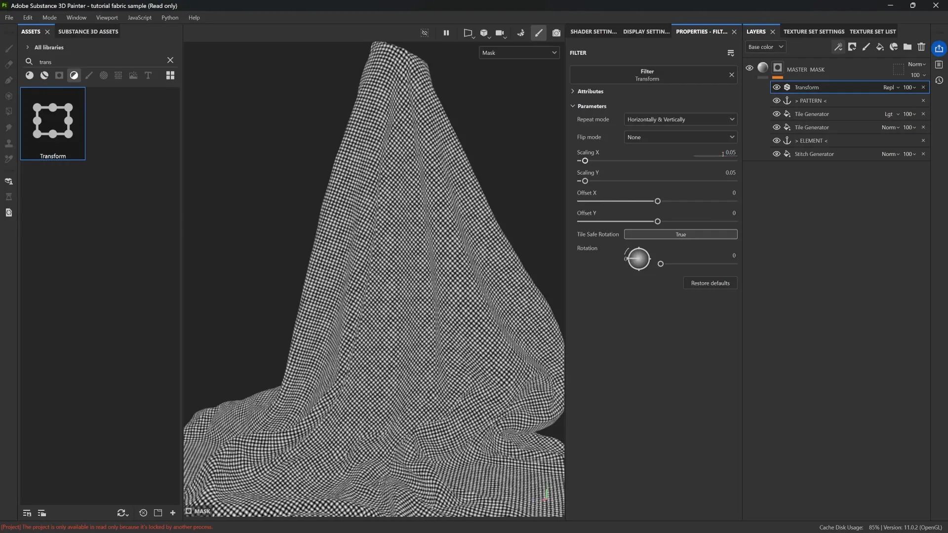
Task: Click the add folder icon in Layers
Action: tap(908, 47)
